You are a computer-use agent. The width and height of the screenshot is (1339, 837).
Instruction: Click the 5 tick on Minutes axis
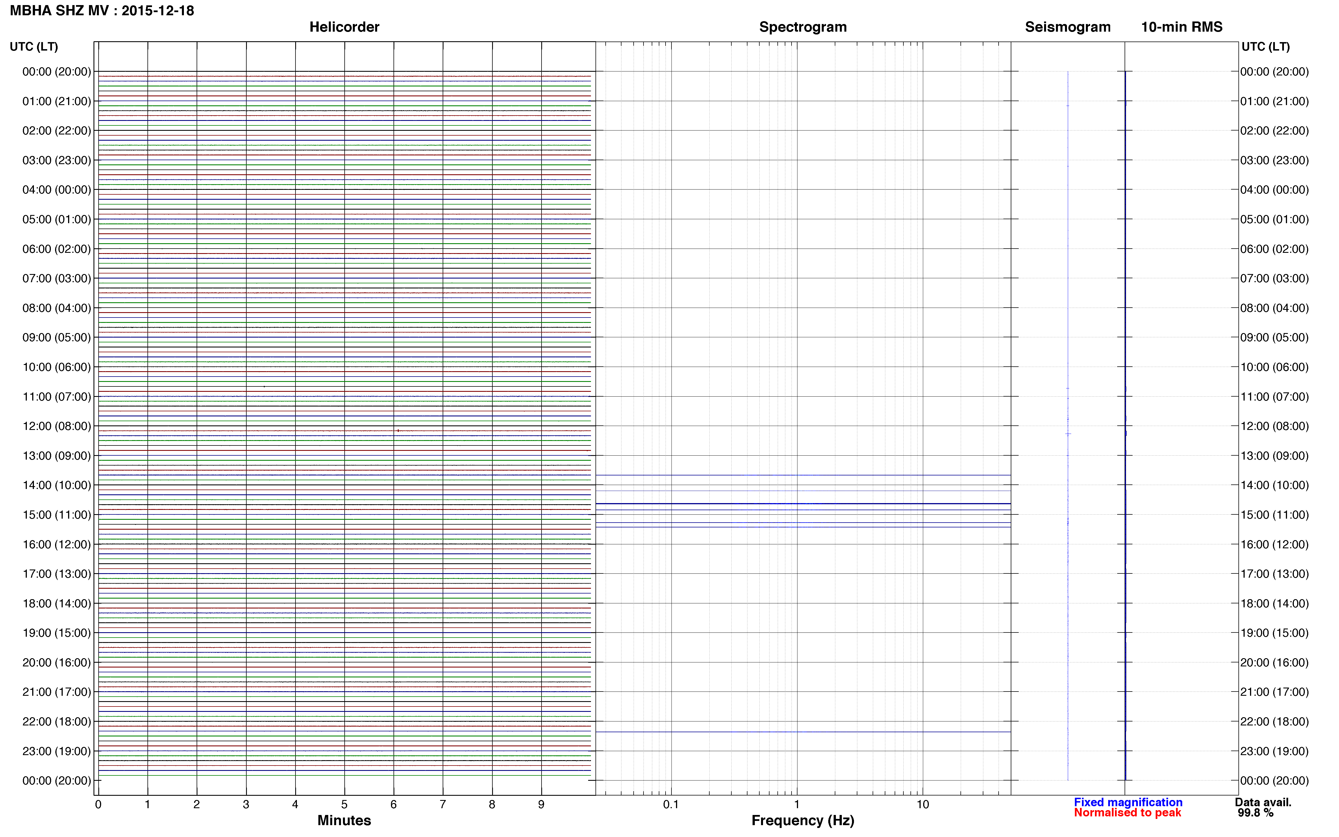(344, 805)
